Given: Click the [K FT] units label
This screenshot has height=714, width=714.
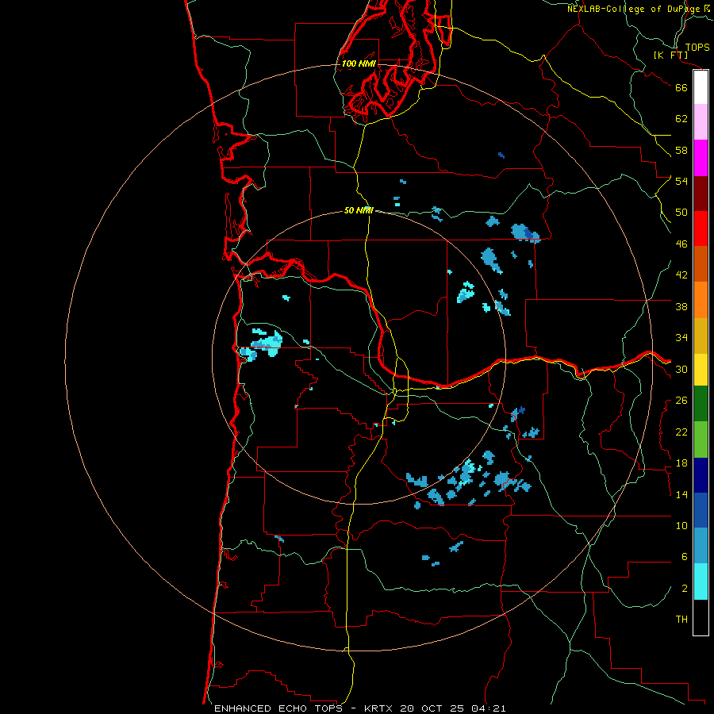Looking at the screenshot, I should pyautogui.click(x=670, y=55).
